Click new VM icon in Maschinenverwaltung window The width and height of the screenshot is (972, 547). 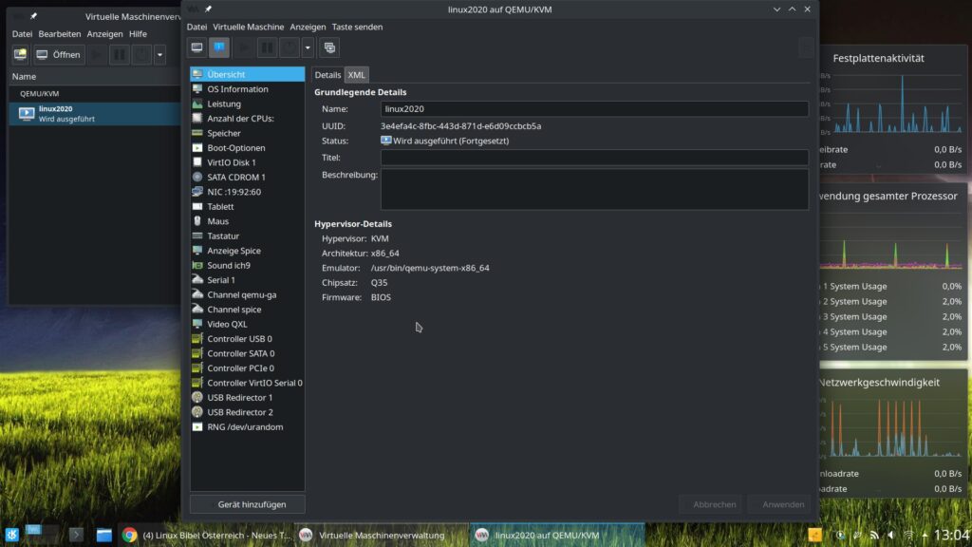pos(20,54)
